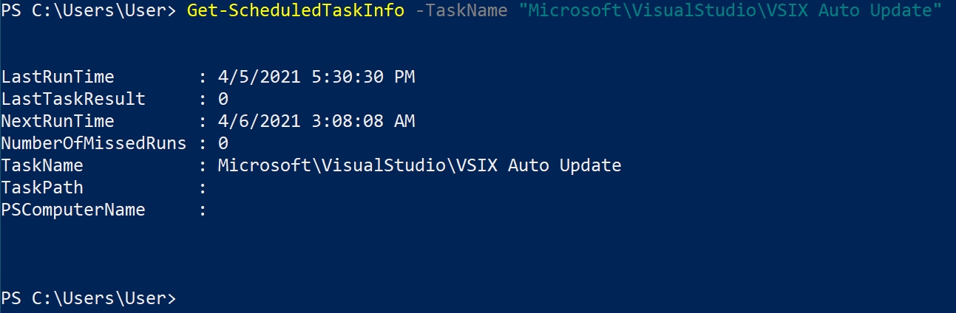Viewport: 956px width, 313px height.
Task: Click the TaskPath property label
Action: (42, 188)
